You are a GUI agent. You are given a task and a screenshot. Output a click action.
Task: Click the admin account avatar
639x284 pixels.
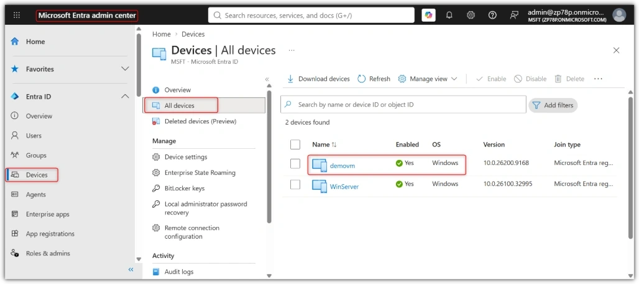tap(619, 15)
